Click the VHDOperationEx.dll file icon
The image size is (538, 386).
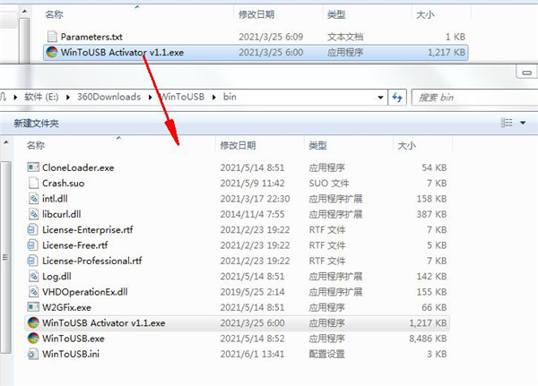[x=33, y=292]
